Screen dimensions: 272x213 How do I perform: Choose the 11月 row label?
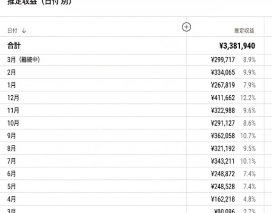point(13,111)
